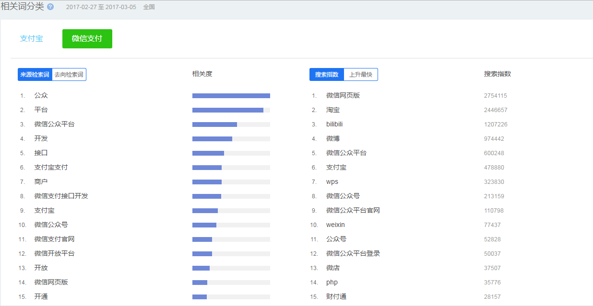
Task: Select the 微信开放平台 keyword
Action: coord(55,254)
